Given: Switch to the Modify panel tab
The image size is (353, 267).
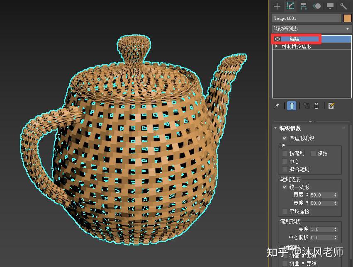Looking at the screenshot, I should click(x=290, y=6).
